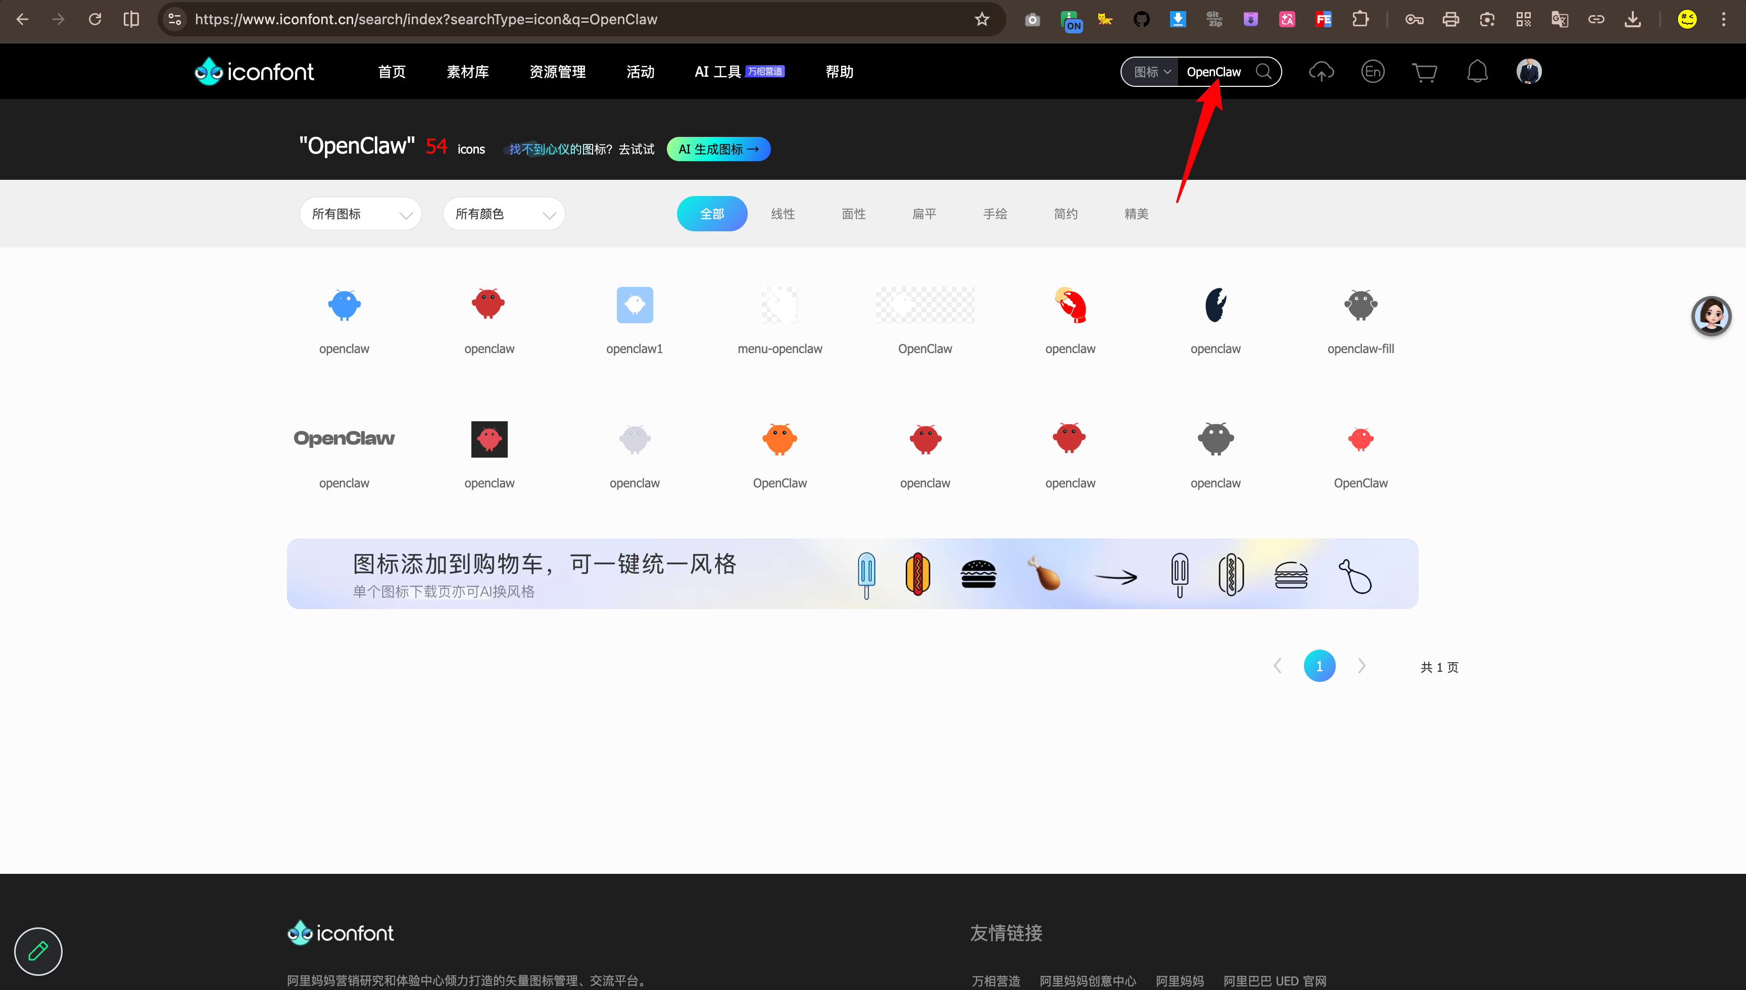Open the OpenClaw wordmark logo icon

click(x=344, y=438)
